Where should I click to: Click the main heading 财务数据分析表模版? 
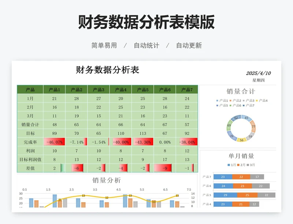pyautogui.click(x=146, y=22)
